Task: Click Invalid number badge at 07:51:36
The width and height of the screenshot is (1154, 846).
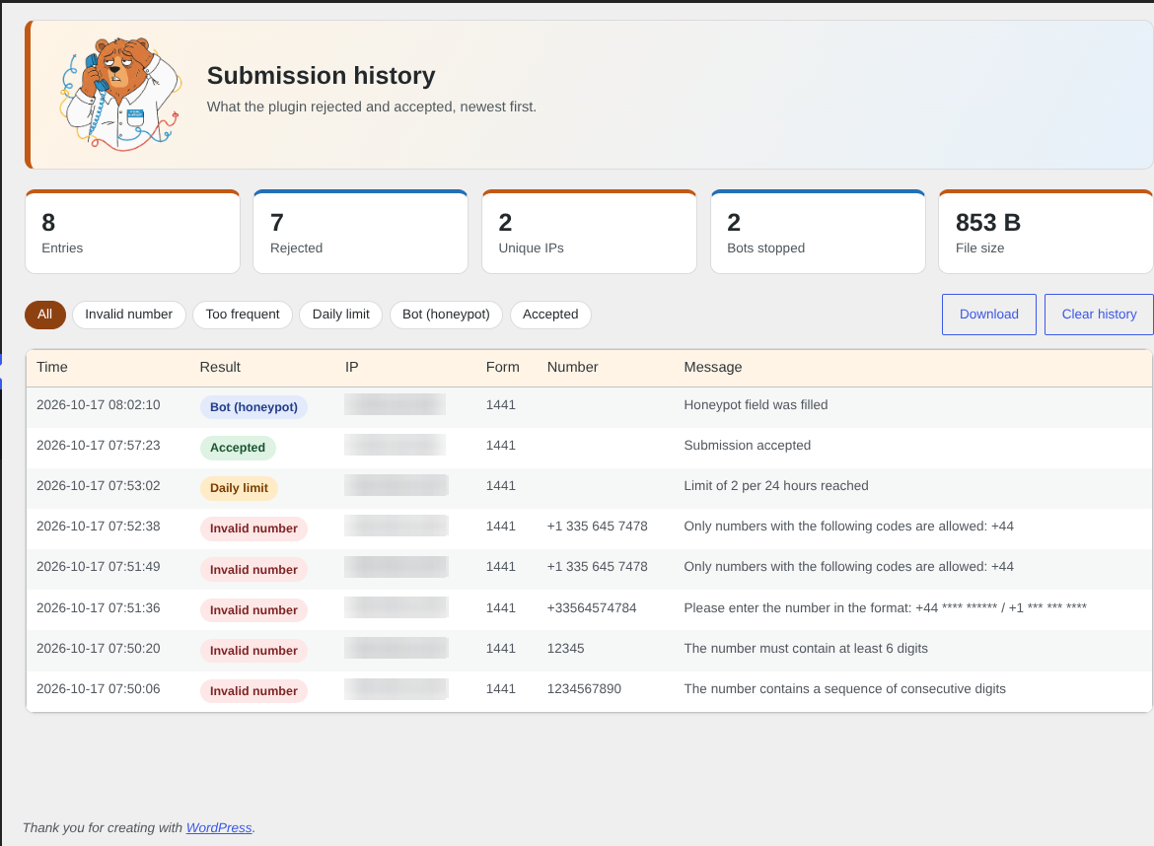Action: point(253,610)
